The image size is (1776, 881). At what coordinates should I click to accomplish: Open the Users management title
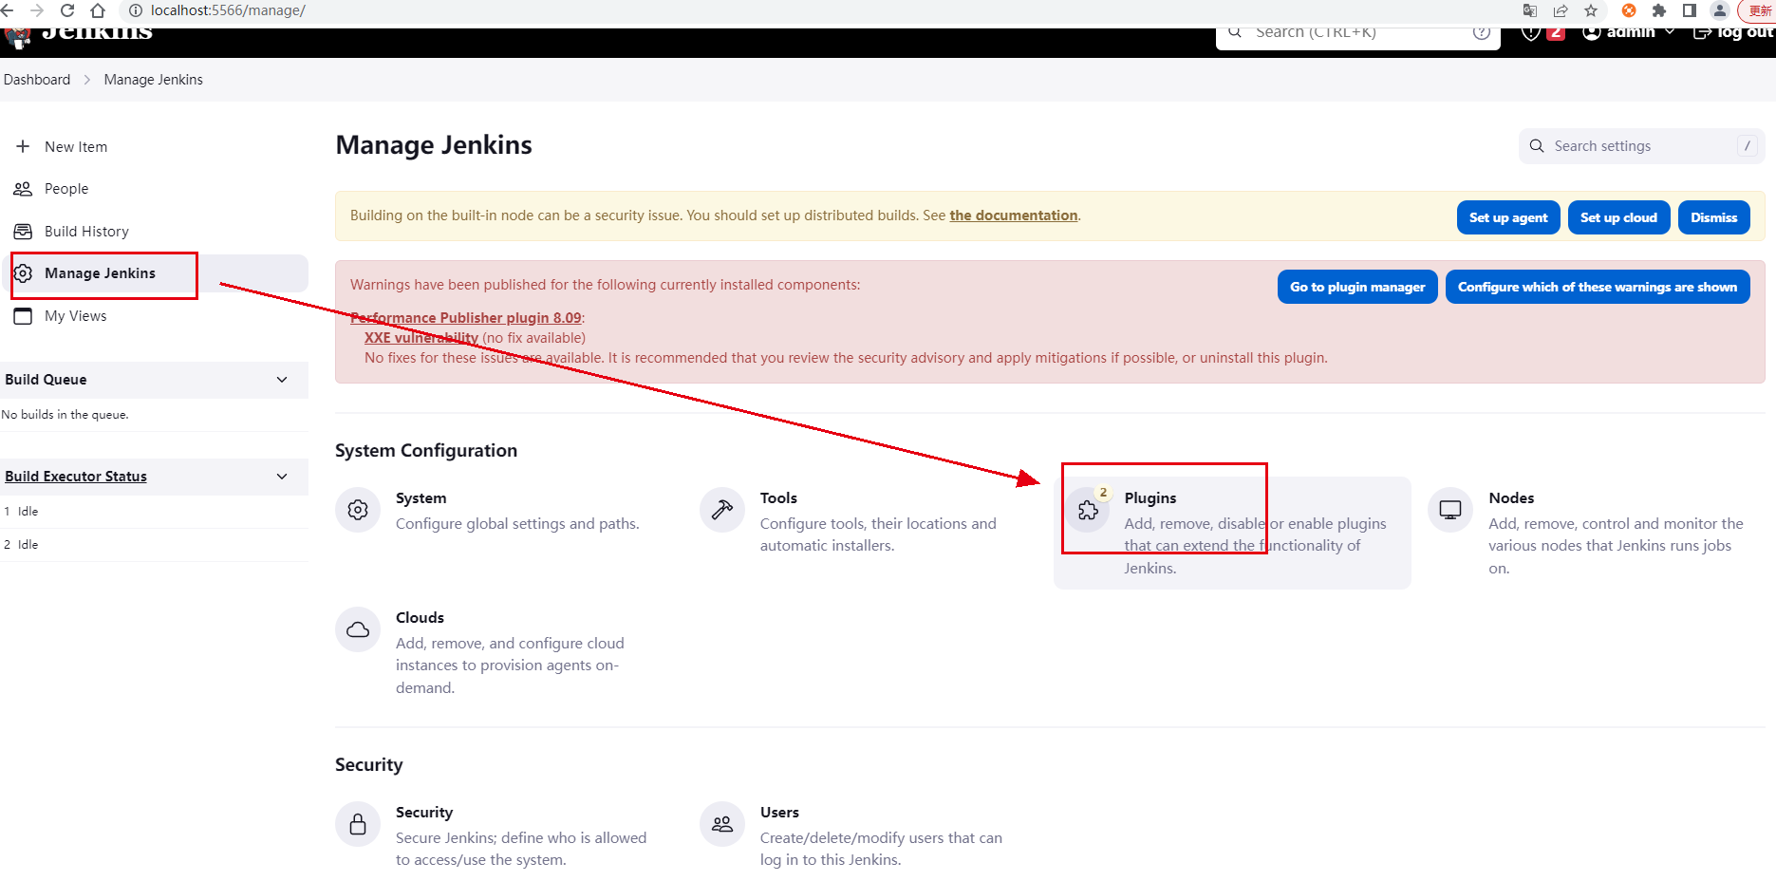[x=779, y=813]
